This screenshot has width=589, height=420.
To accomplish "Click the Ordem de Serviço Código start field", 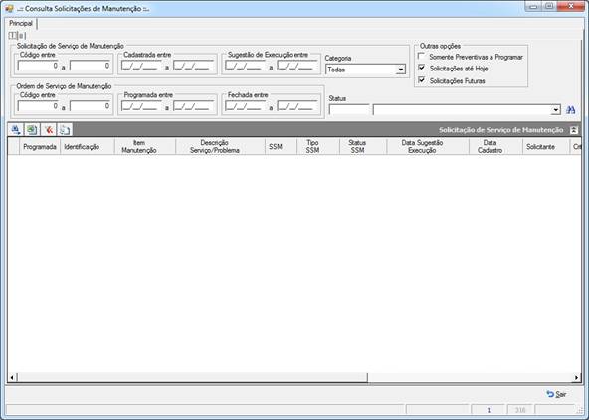I will click(x=38, y=106).
